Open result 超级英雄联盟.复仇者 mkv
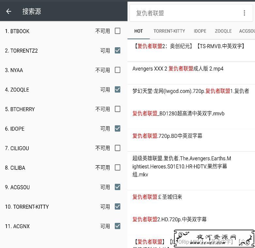Viewport: 255px width, 248px height. tap(191, 171)
